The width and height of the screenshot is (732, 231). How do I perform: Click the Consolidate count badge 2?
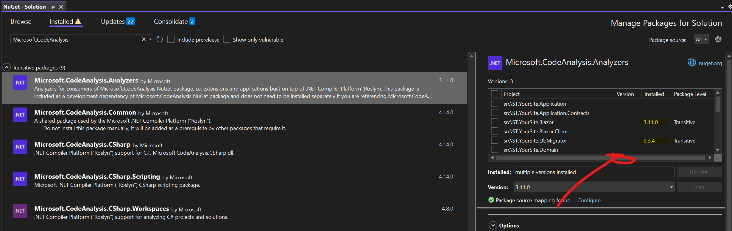point(192,21)
